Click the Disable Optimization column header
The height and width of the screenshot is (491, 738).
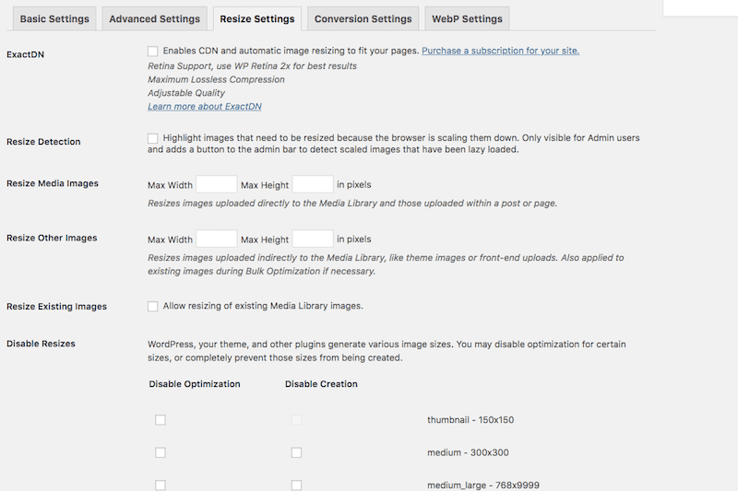(195, 384)
